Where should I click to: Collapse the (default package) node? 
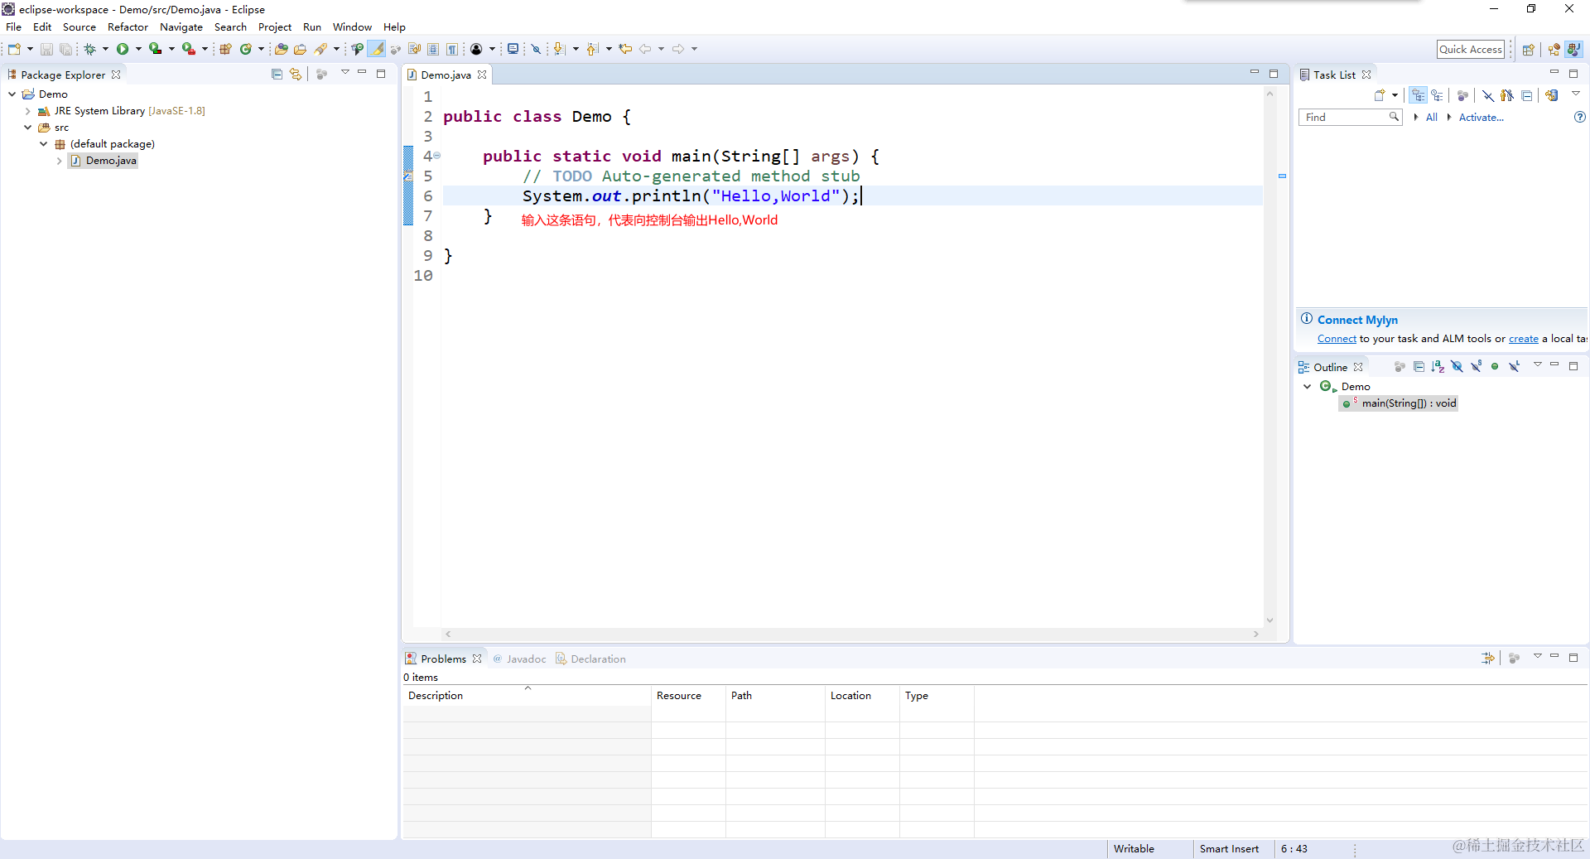pyautogui.click(x=43, y=143)
